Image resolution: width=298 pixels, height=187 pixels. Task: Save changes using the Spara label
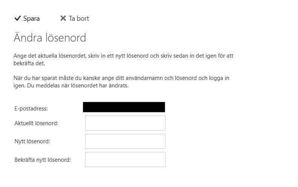pos(31,18)
